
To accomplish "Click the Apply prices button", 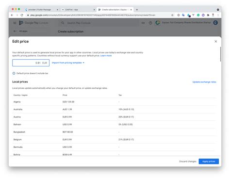I will tap(209, 162).
